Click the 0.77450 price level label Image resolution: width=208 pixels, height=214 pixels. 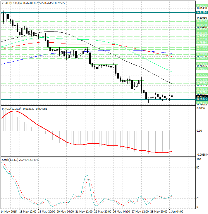point(202,80)
